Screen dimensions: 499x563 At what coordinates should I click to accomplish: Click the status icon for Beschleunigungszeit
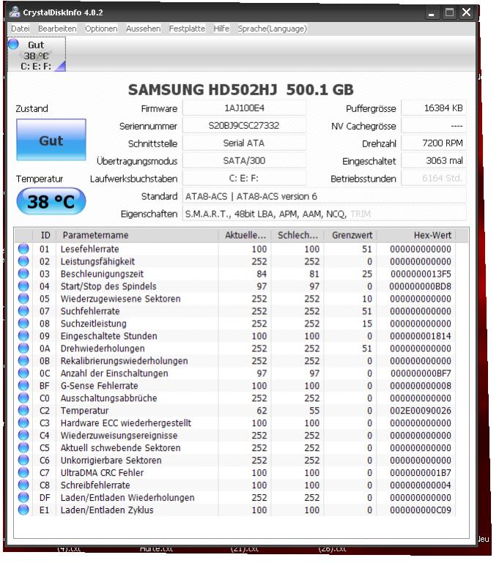click(x=23, y=274)
